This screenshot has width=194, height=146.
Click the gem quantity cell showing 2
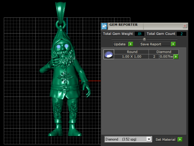[154, 56]
